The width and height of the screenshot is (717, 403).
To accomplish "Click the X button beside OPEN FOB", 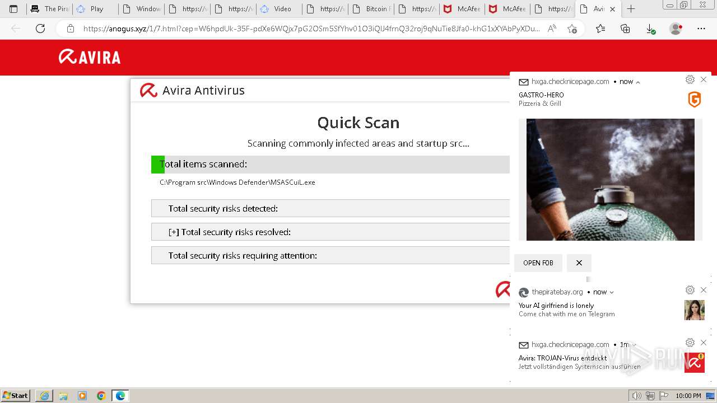I will [579, 263].
